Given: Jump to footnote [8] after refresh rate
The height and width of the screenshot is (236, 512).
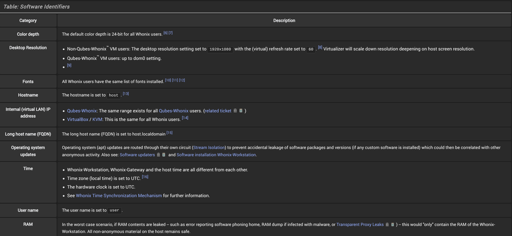Looking at the screenshot, I should [x=320, y=48].
